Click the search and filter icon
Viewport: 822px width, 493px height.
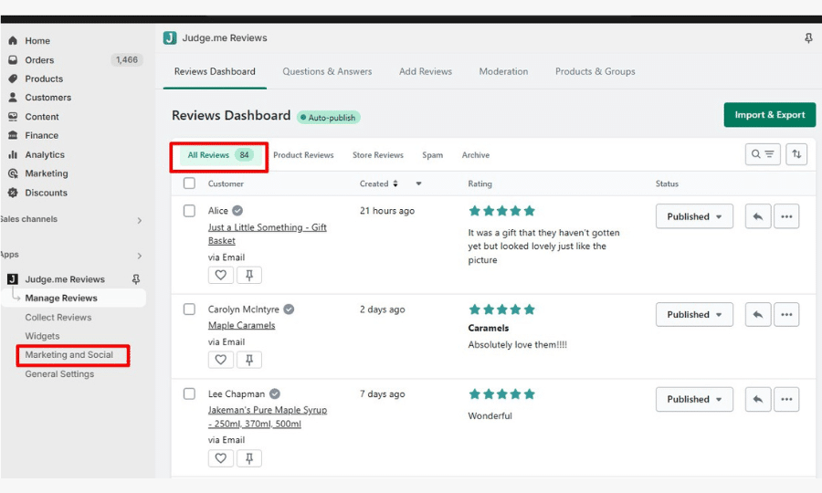click(x=763, y=154)
